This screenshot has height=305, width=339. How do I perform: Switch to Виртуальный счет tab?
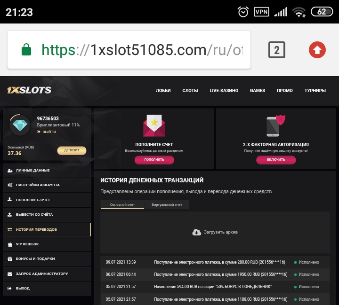click(167, 204)
